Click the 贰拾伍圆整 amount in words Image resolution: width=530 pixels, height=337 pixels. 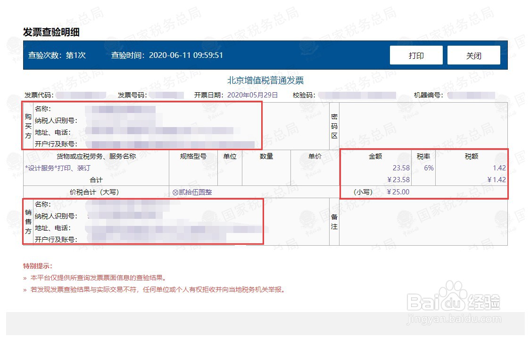(x=192, y=193)
